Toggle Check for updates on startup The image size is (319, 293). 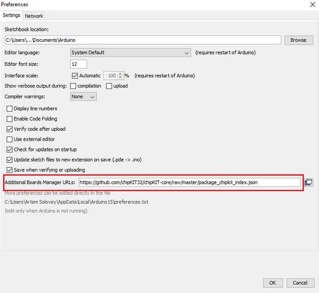9,149
